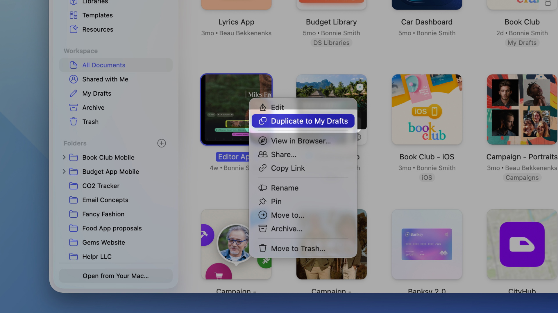The width and height of the screenshot is (558, 313).
Task: Choose Move to… menu entry
Action: tap(303, 215)
